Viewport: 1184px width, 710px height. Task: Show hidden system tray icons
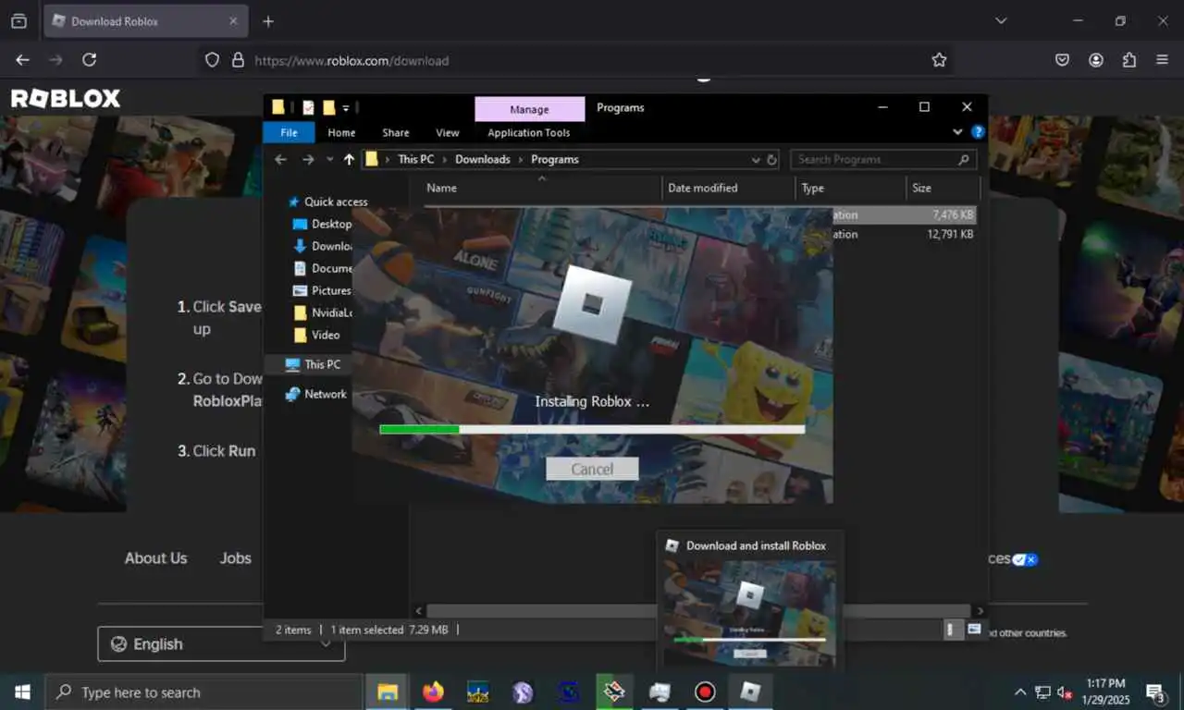coord(1020,692)
